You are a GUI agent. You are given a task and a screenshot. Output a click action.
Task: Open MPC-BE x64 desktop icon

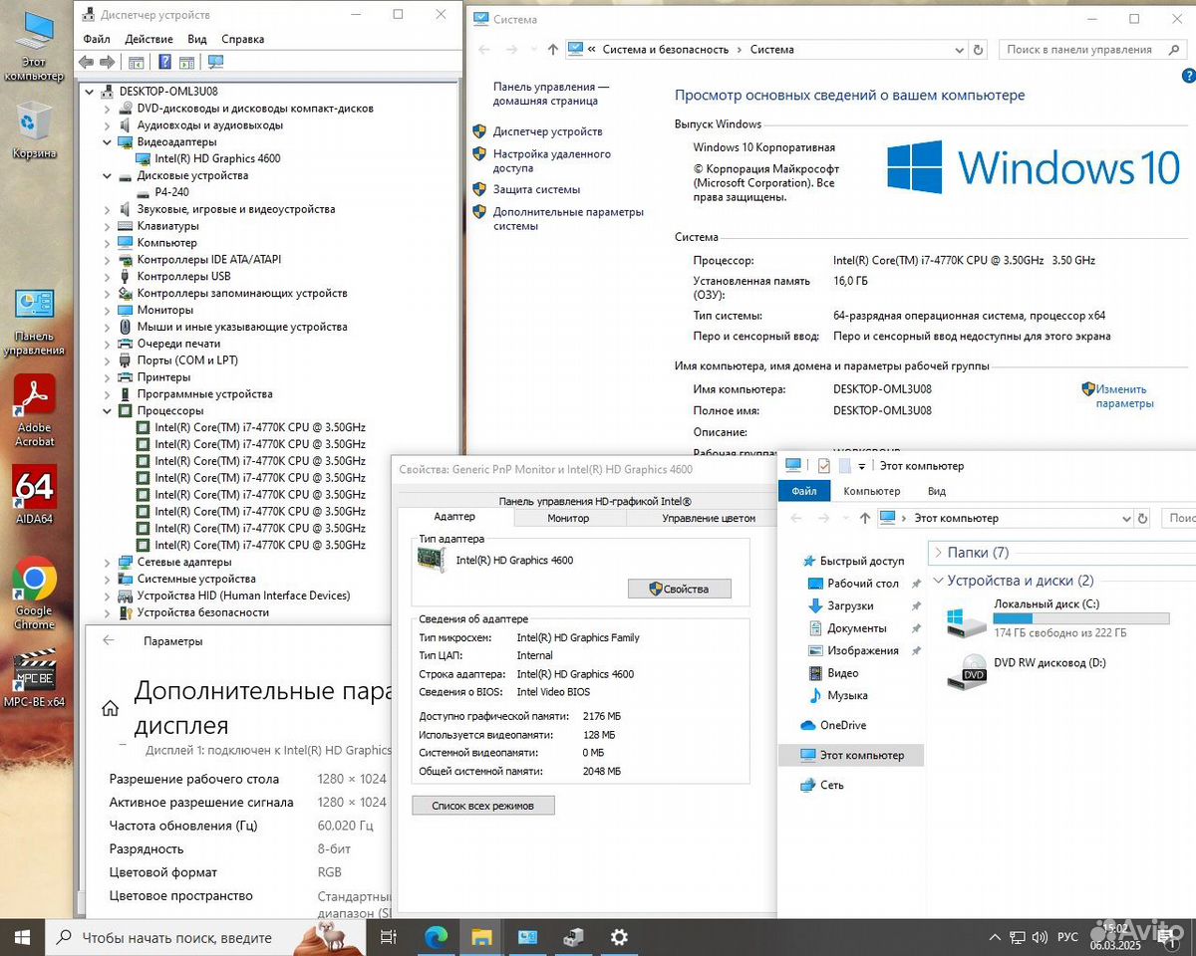(x=35, y=677)
